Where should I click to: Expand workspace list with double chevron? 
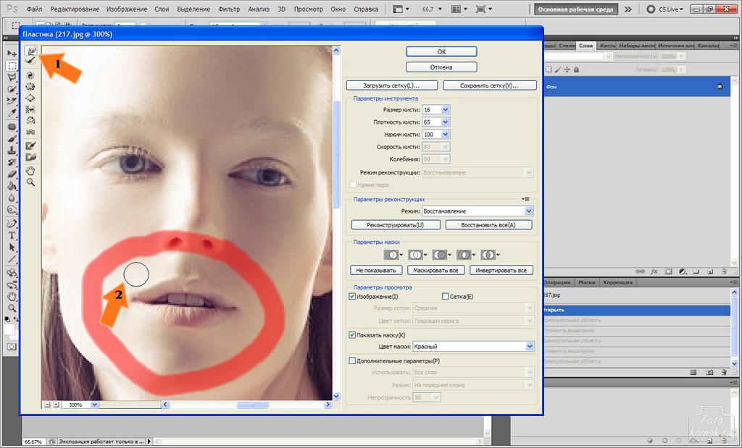pyautogui.click(x=628, y=9)
